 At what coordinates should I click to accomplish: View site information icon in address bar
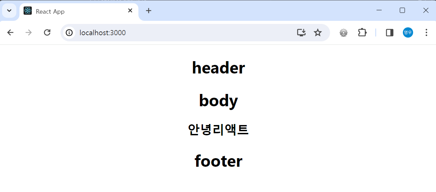point(69,32)
